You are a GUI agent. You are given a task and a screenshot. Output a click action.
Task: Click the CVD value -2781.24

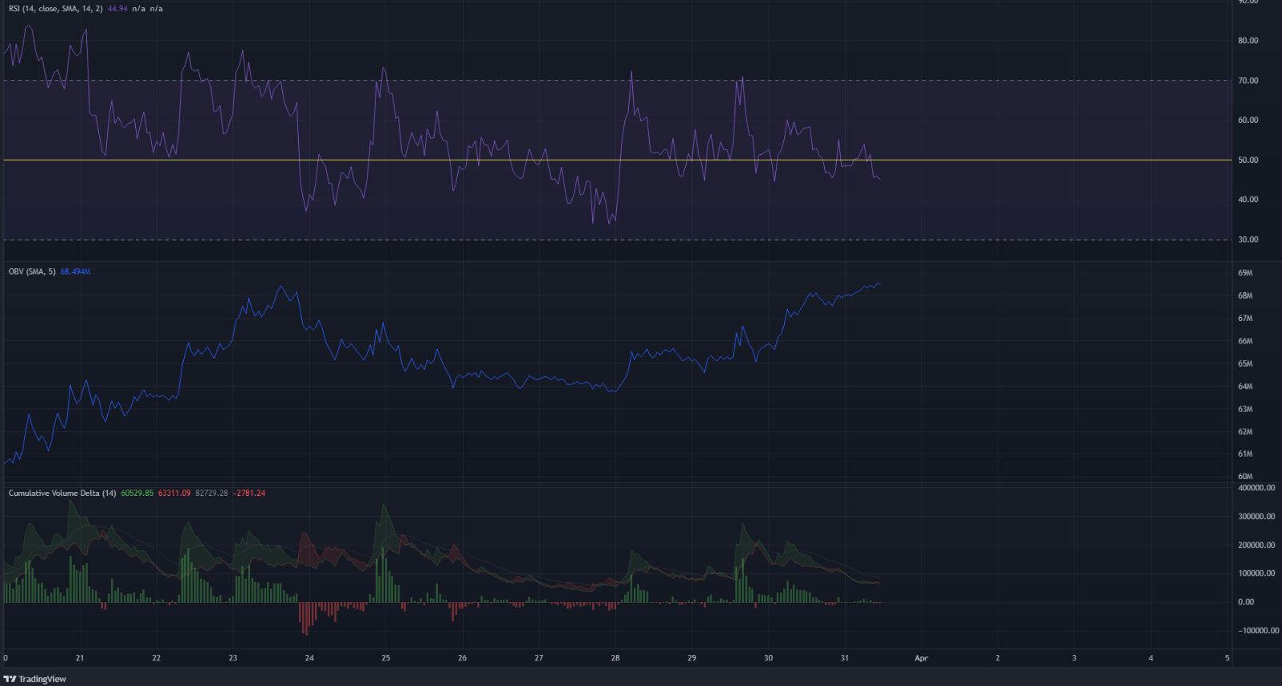249,493
